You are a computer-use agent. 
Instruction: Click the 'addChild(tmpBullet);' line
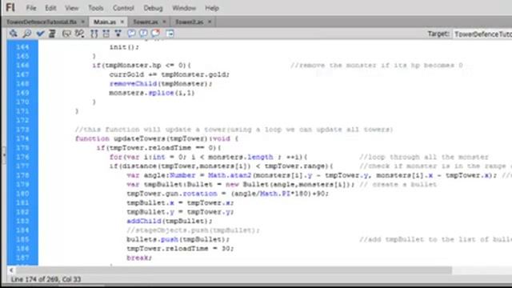pyautogui.click(x=170, y=221)
